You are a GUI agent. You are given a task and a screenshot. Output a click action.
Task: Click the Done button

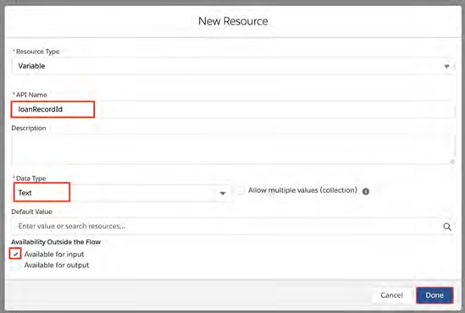click(x=435, y=295)
